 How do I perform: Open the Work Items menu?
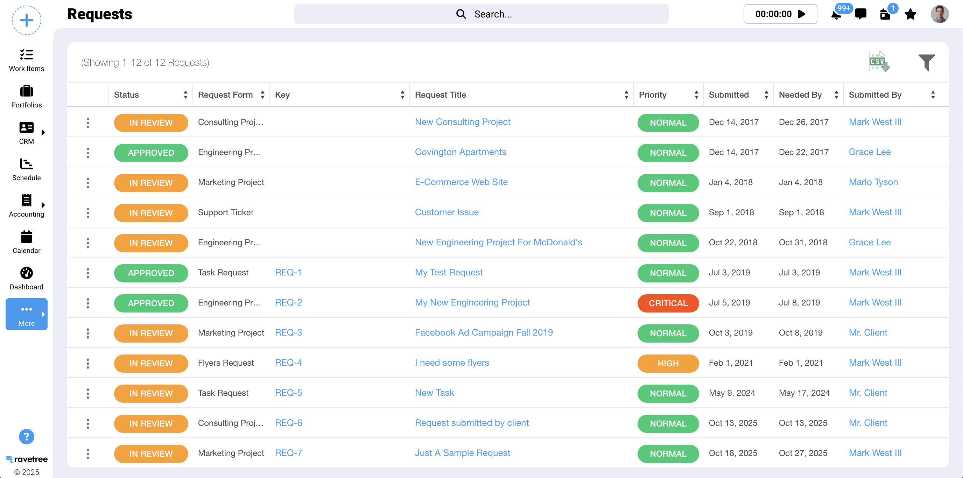point(26,60)
